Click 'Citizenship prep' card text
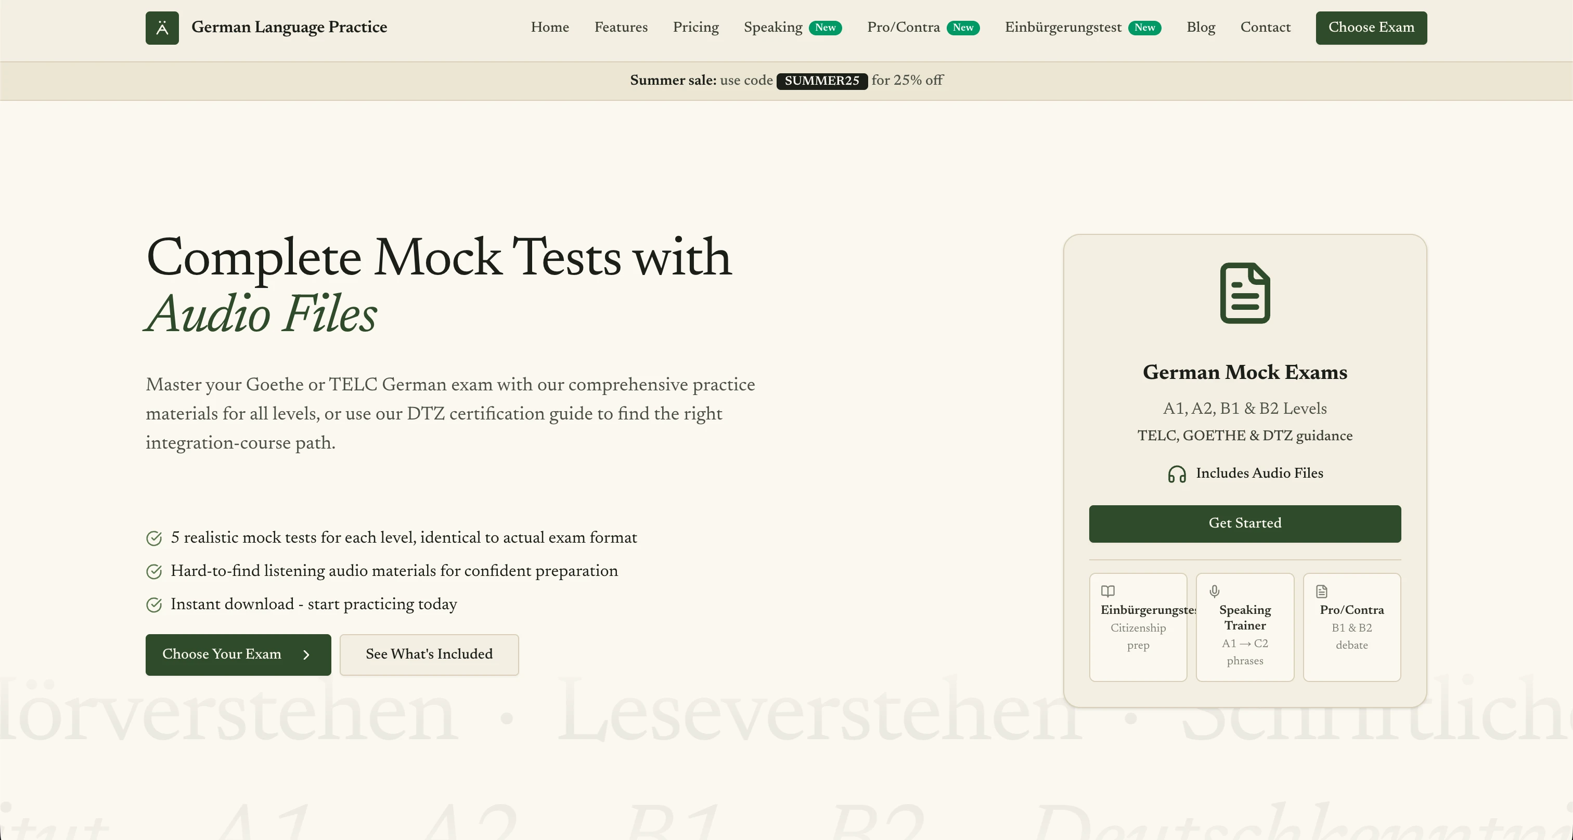The width and height of the screenshot is (1573, 840). 1138,636
